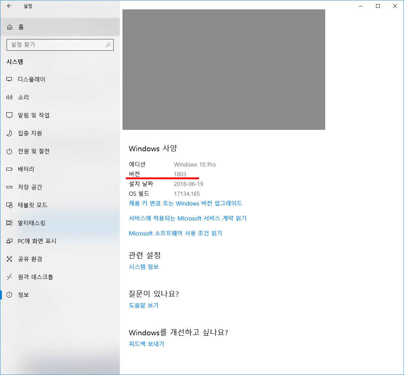The width and height of the screenshot is (404, 375).
Task: Focus the 설정 찾기 search field
Action: coord(60,45)
